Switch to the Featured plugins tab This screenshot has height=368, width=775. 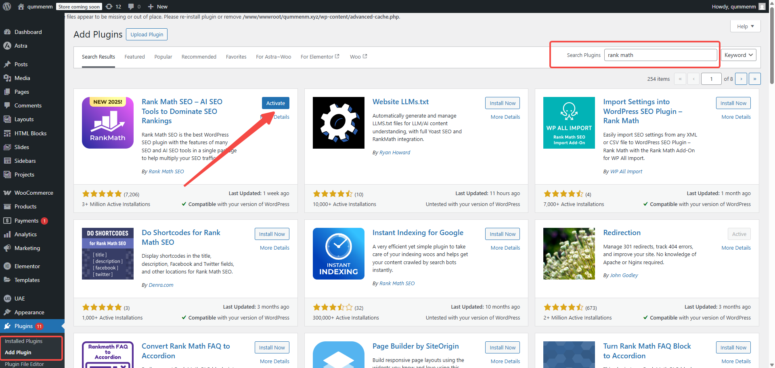tap(134, 57)
